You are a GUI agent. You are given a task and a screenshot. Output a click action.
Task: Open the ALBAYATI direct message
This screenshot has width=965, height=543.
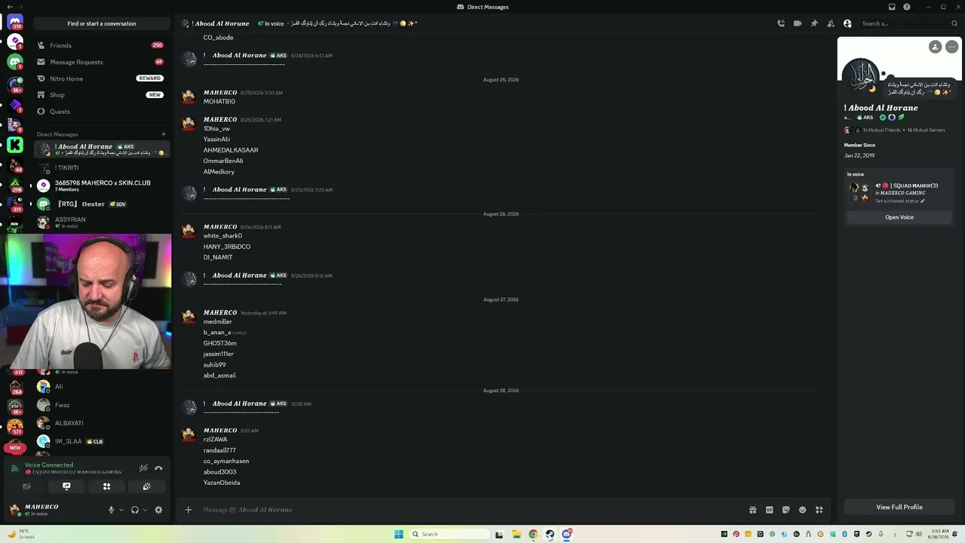tap(102, 423)
